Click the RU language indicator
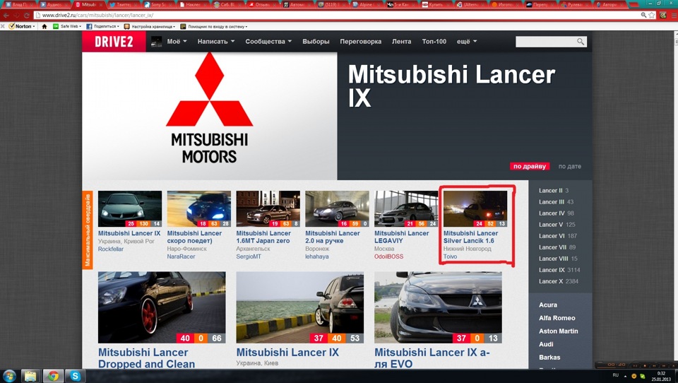The width and height of the screenshot is (678, 383). (615, 375)
